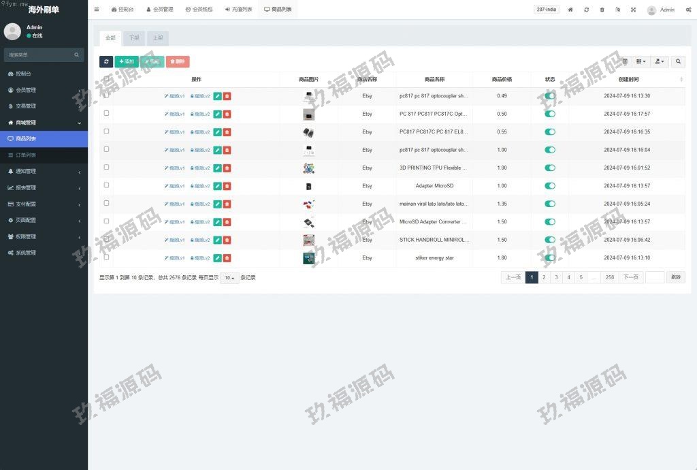Click the search icon right of table toolbar
This screenshot has height=470, width=697.
click(x=678, y=61)
